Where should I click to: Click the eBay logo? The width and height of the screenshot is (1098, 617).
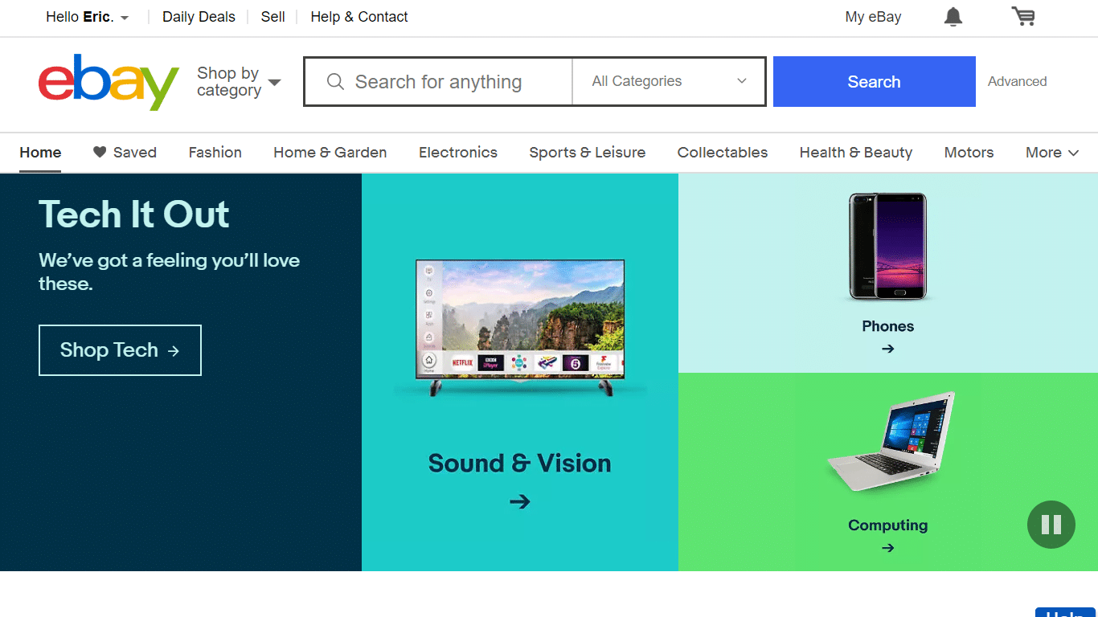[x=109, y=82]
